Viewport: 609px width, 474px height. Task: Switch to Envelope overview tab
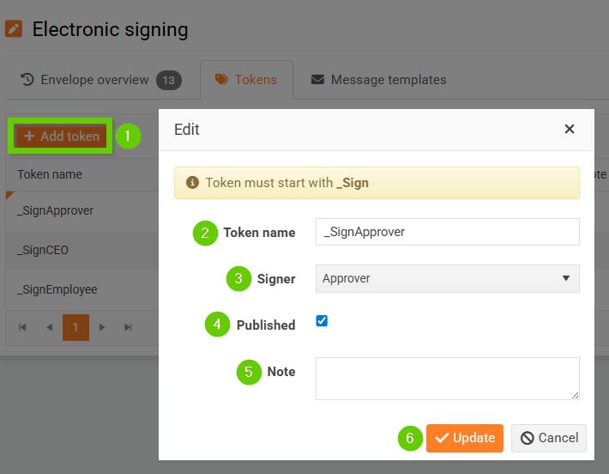click(x=84, y=80)
